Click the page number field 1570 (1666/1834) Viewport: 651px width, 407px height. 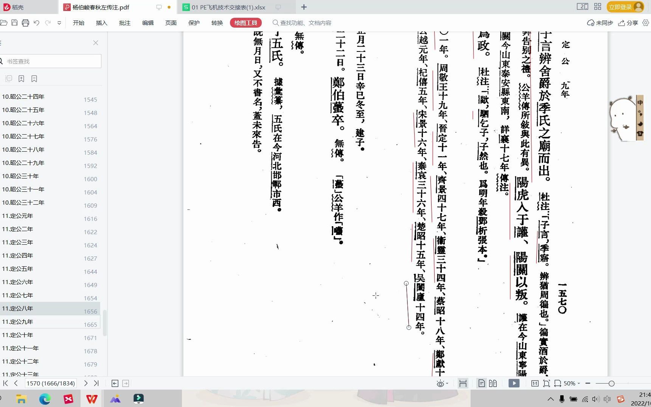pos(51,383)
